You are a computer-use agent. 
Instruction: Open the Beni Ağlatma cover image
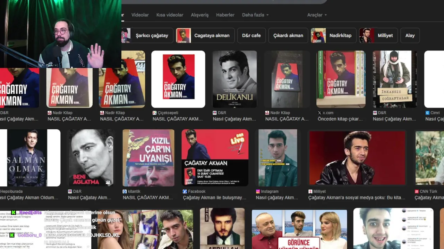(91, 158)
